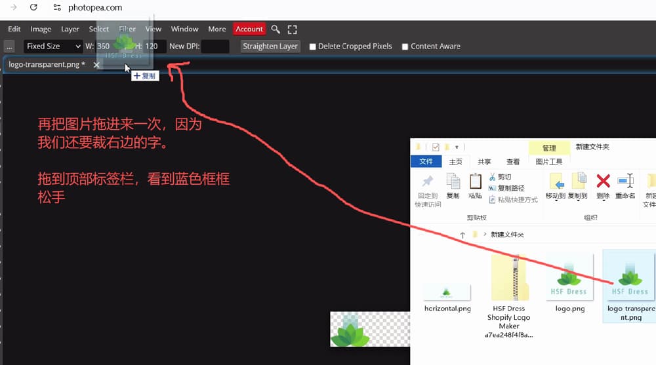
Task: Switch to 查看 ribbon tab
Action: pos(513,161)
